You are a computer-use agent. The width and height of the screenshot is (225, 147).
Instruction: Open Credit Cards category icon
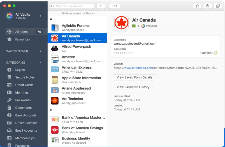tap(9, 85)
